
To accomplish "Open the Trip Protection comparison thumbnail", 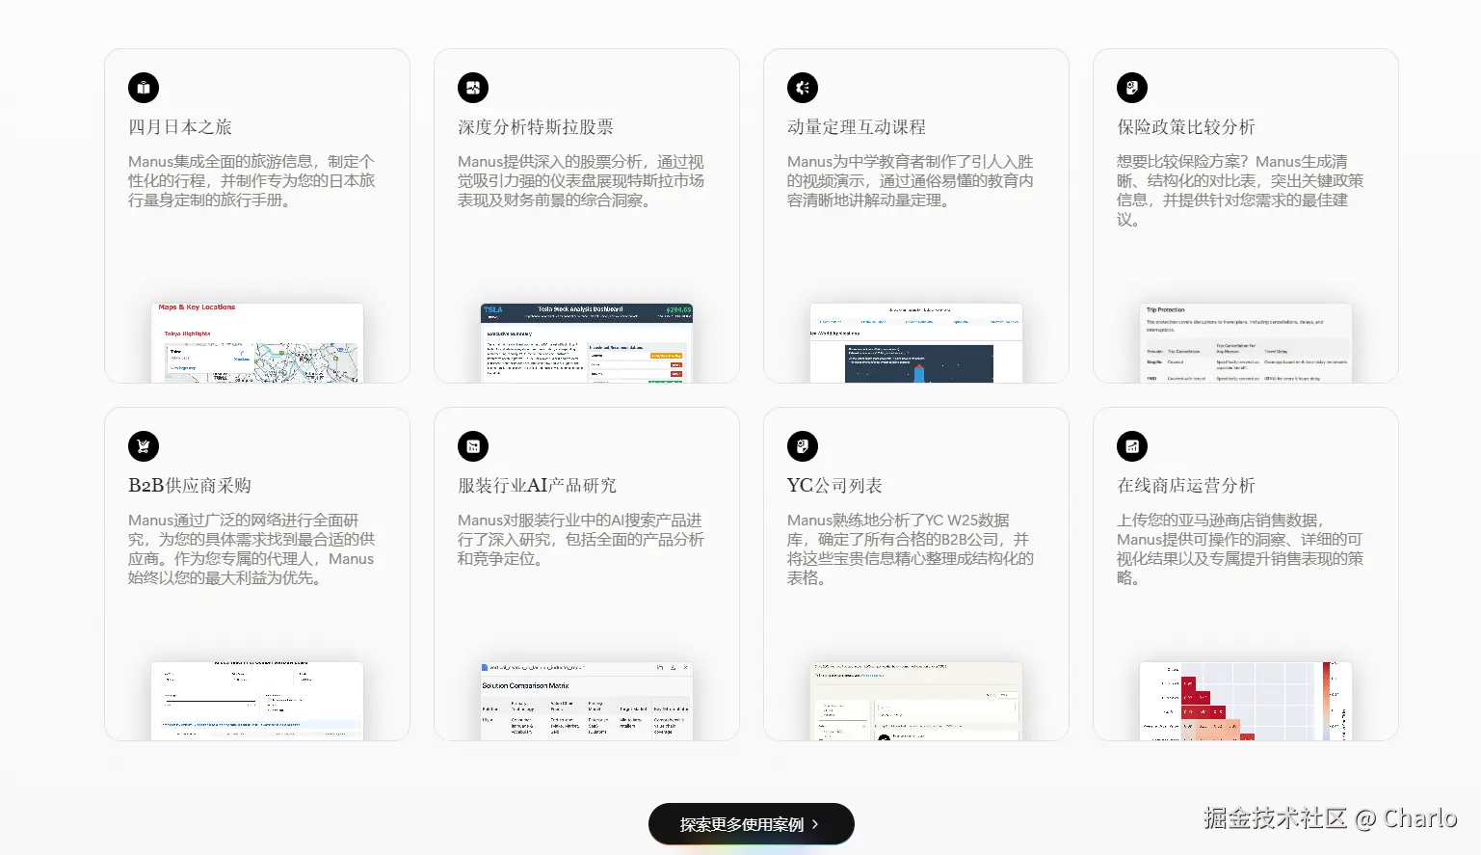I will click(1246, 343).
